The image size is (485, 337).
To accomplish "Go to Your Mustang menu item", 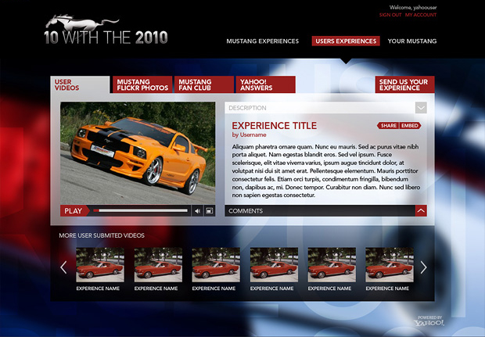I will coord(411,41).
